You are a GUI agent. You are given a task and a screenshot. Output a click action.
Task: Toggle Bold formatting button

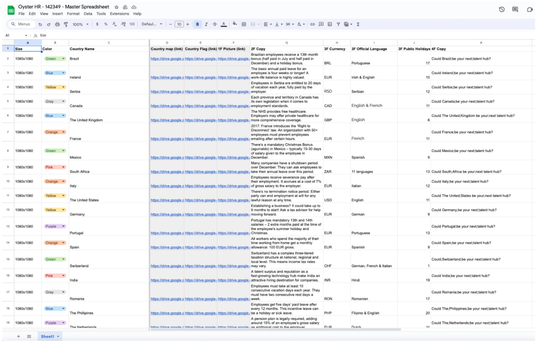point(197,24)
